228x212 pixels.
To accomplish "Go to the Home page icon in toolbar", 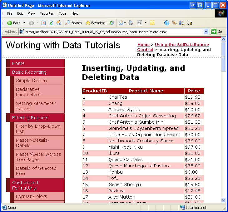I will pos(59,23).
